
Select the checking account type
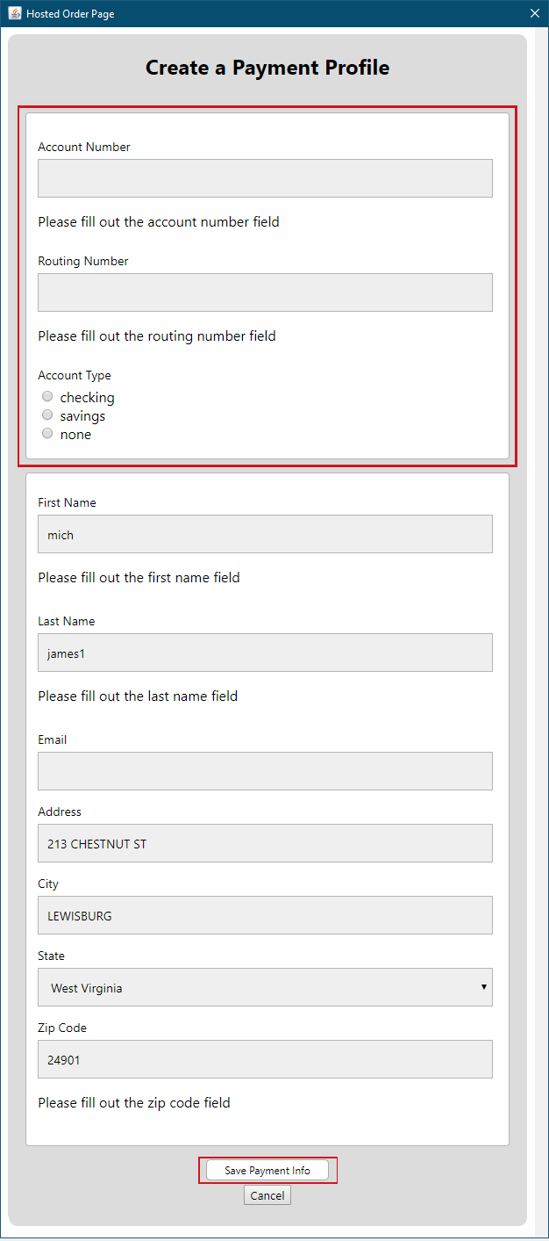(48, 397)
